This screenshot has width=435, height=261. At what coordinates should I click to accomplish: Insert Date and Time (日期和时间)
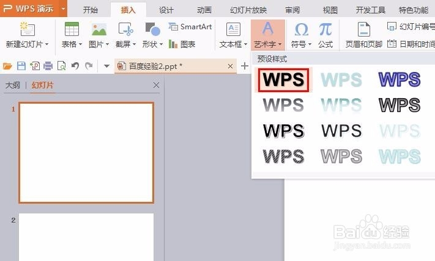(411, 45)
